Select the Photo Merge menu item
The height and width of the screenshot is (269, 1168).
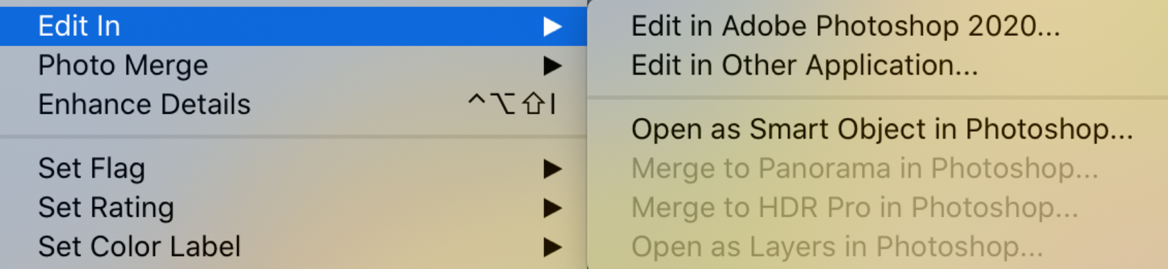coord(293,66)
